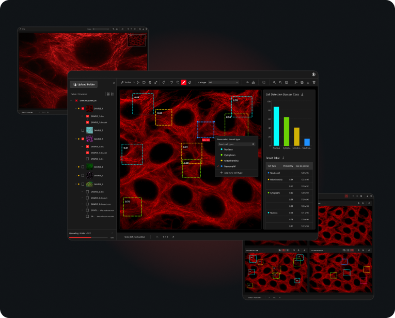Collapse the SAMPLE_3 tree node
The image size is (395, 318).
click(76, 139)
